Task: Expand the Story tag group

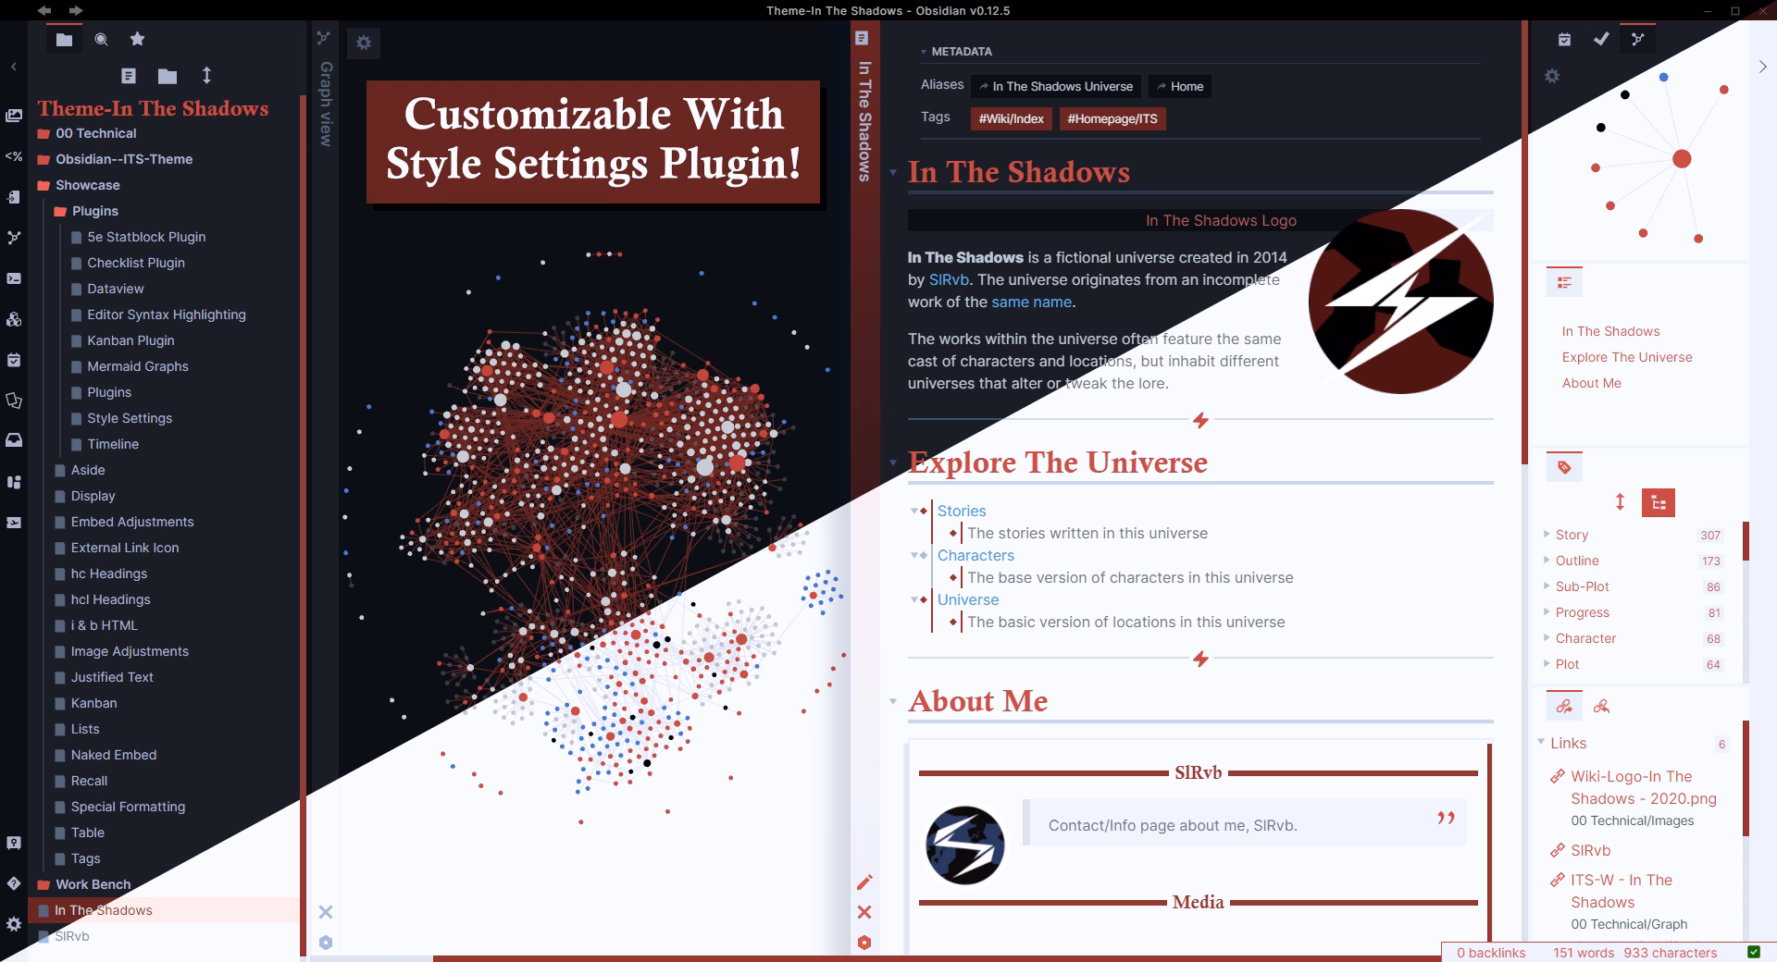Action: pyautogui.click(x=1547, y=535)
